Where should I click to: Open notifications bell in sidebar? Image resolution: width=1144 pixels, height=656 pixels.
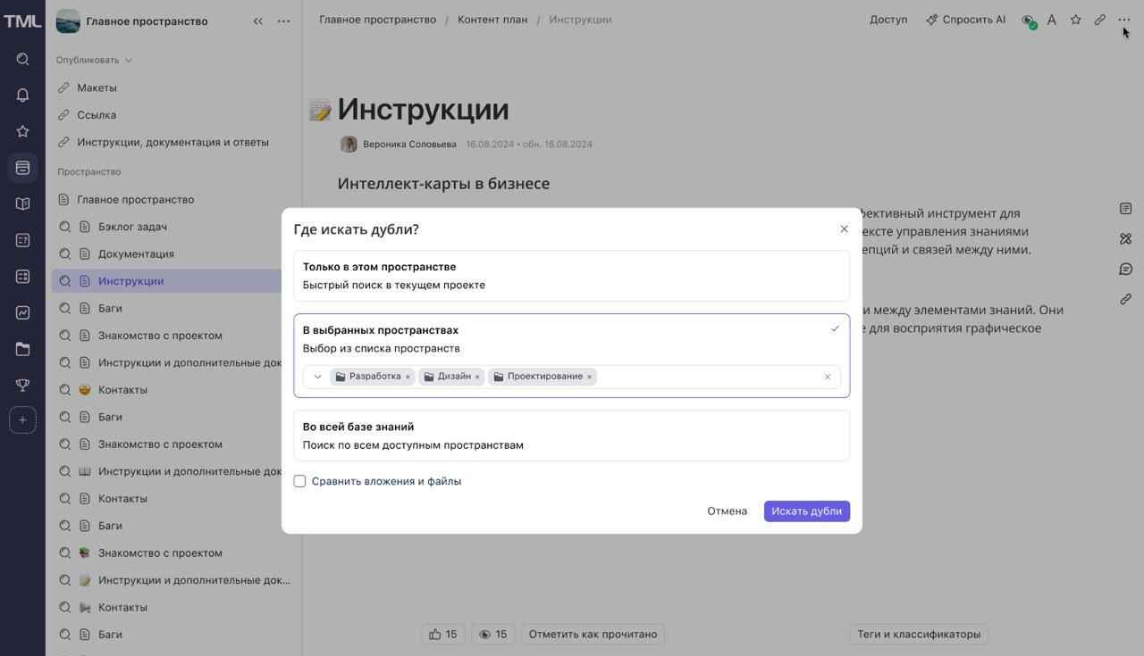point(22,95)
